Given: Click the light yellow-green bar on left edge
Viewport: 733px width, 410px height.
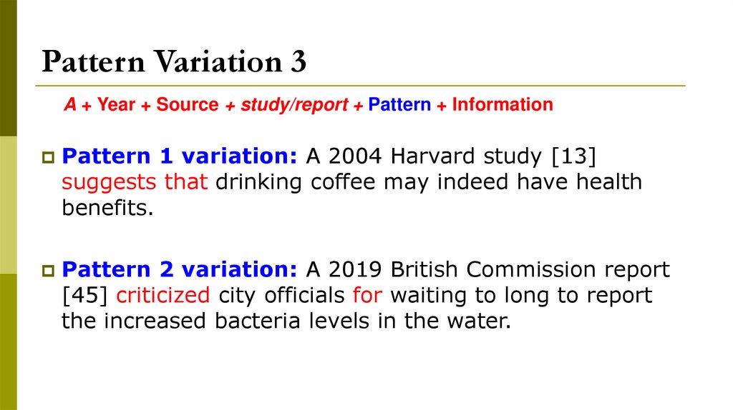Looking at the screenshot, I should [8, 205].
